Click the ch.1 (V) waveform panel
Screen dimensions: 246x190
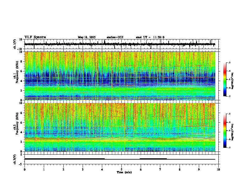click(x=121, y=44)
